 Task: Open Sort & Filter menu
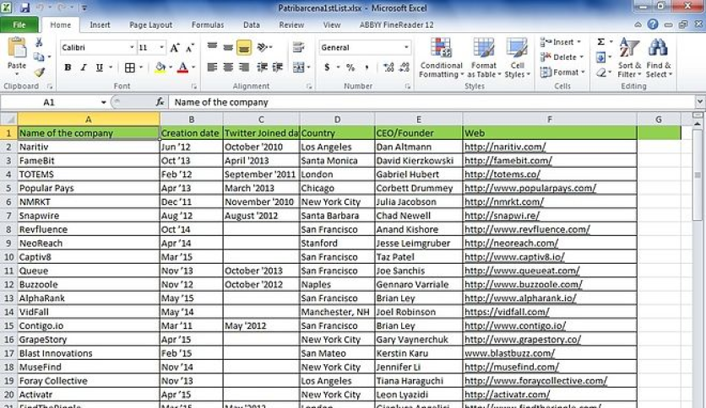coord(629,58)
